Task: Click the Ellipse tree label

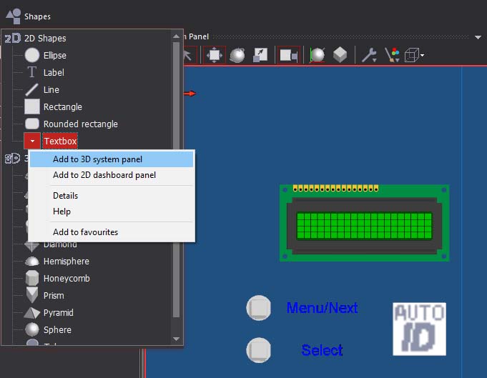Action: [x=54, y=55]
